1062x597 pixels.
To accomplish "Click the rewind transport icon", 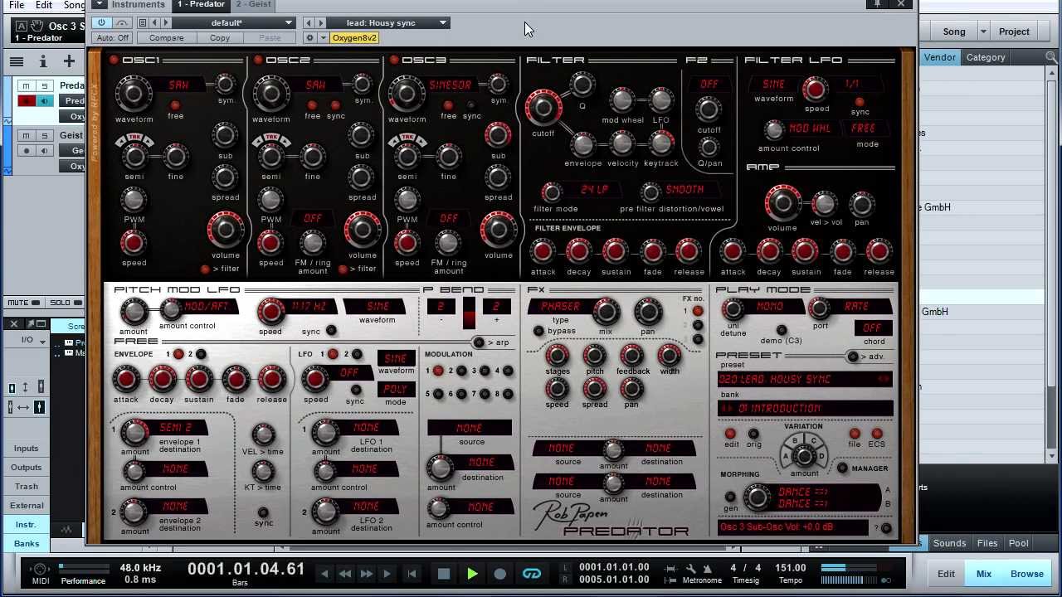I will [345, 574].
